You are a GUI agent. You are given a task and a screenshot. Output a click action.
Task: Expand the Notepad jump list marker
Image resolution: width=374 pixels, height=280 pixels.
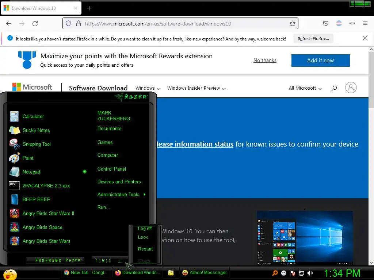click(x=85, y=172)
